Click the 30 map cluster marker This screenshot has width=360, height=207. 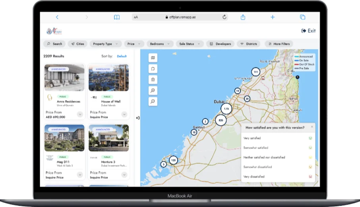pyautogui.click(x=247, y=99)
